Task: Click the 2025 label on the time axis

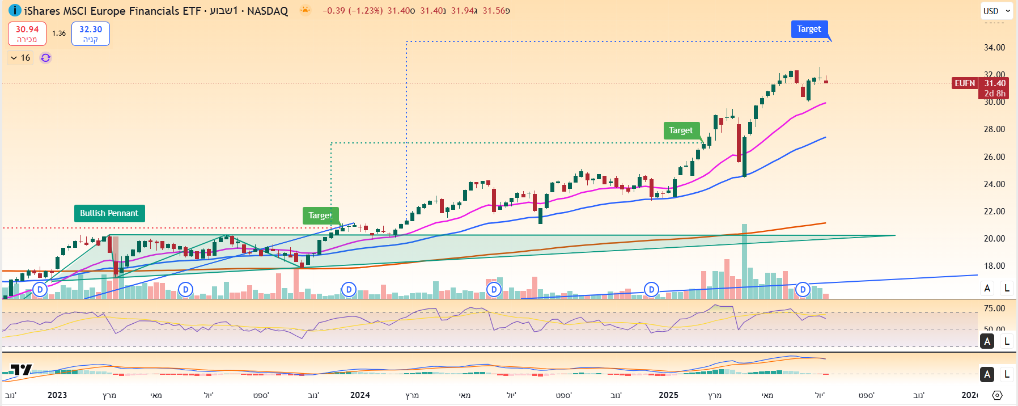Action: (x=668, y=395)
